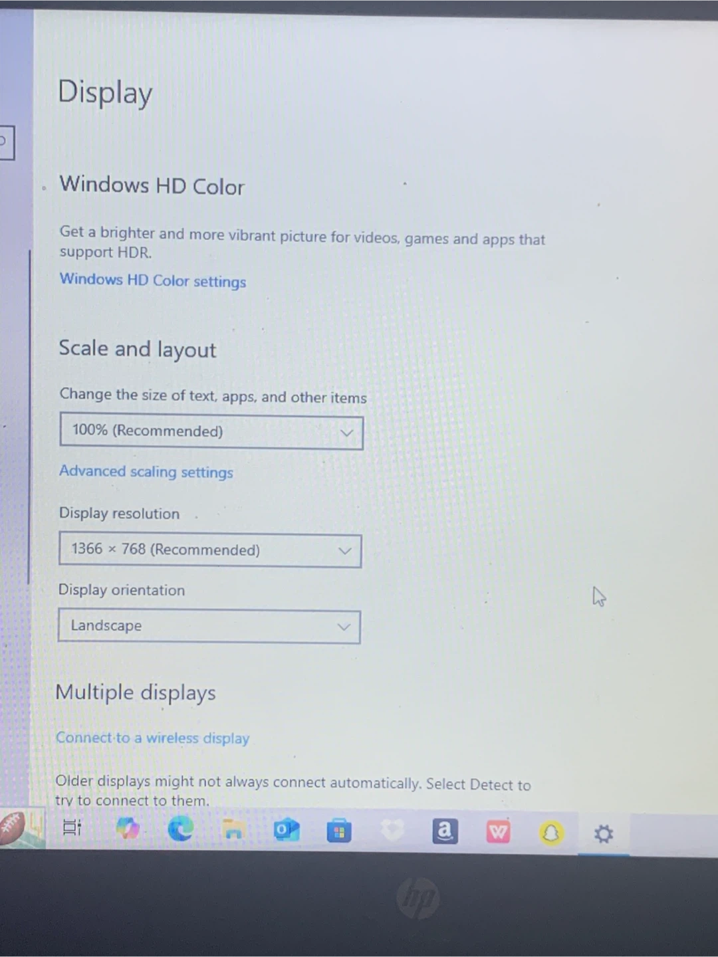Open the Microsoft Store app
This screenshot has width=718, height=957.
[x=339, y=831]
